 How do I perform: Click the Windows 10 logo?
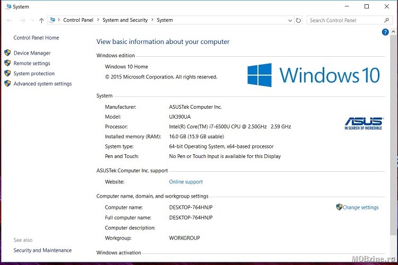click(x=314, y=75)
